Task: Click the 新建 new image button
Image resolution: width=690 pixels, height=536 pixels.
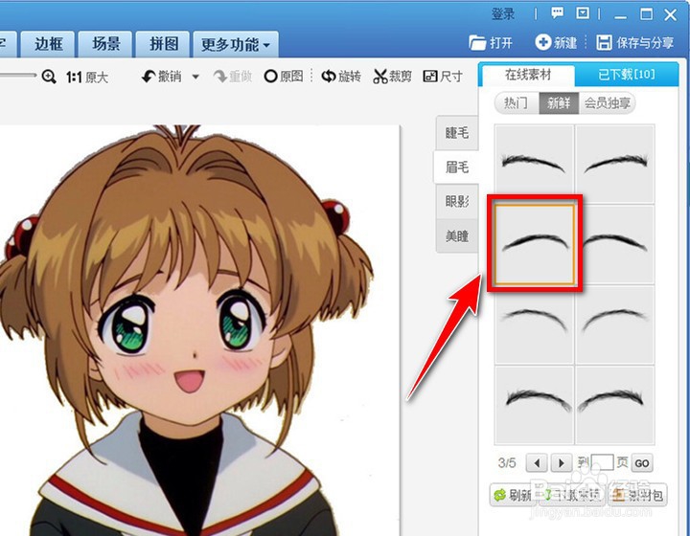Action: [556, 43]
